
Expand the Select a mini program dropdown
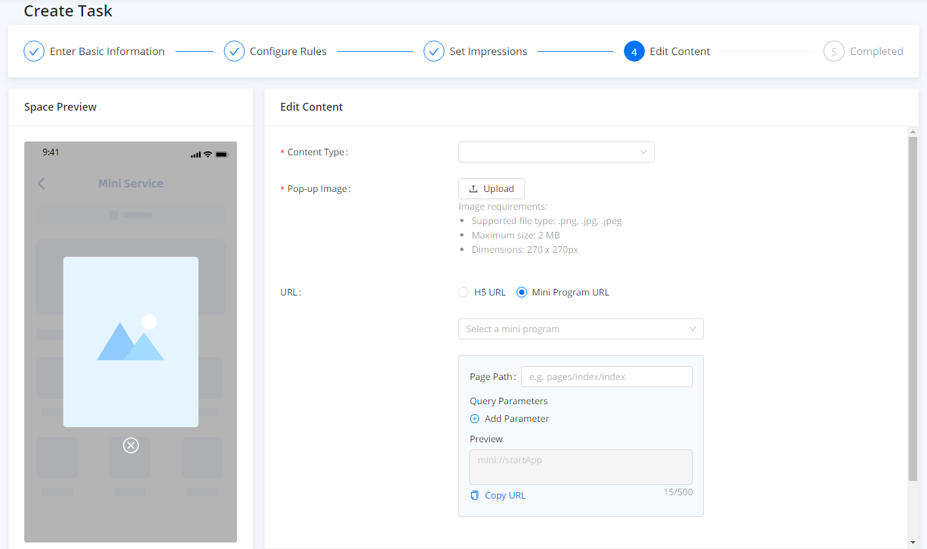tap(581, 329)
